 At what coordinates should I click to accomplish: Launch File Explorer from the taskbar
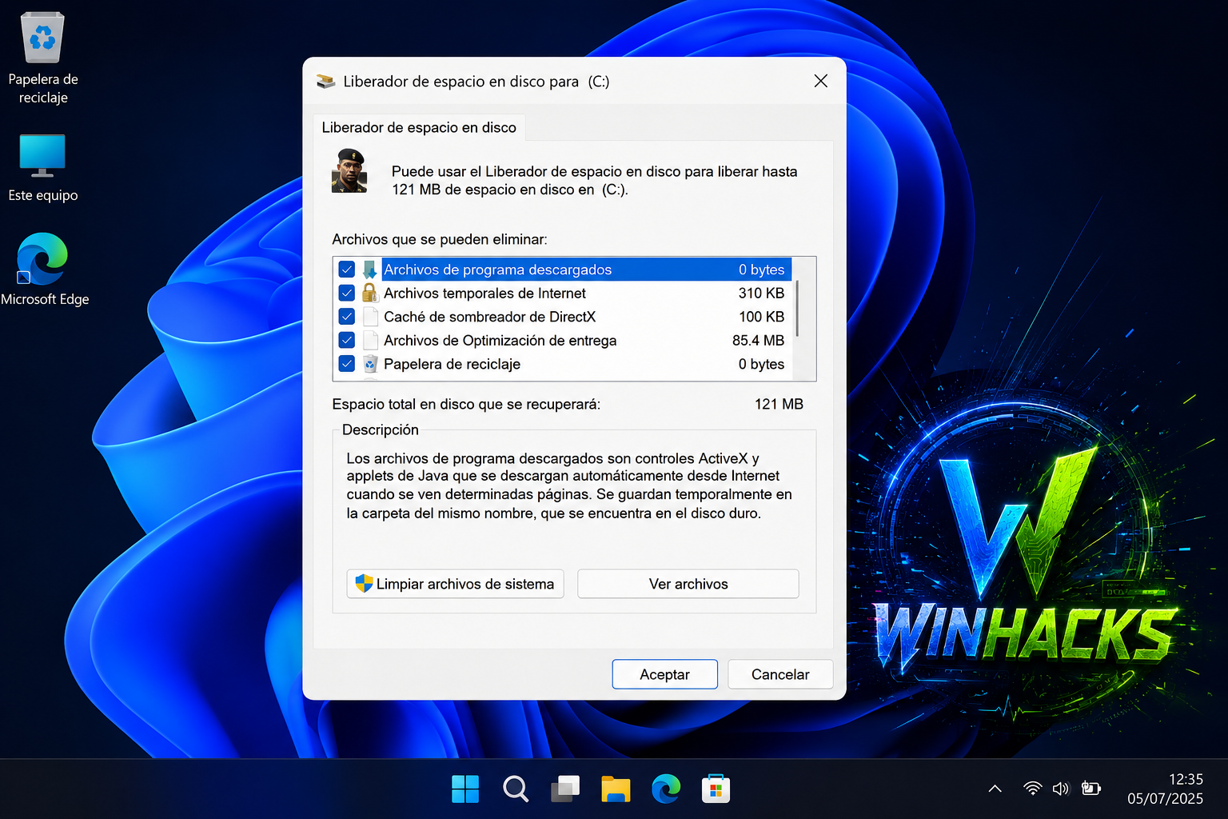click(616, 789)
